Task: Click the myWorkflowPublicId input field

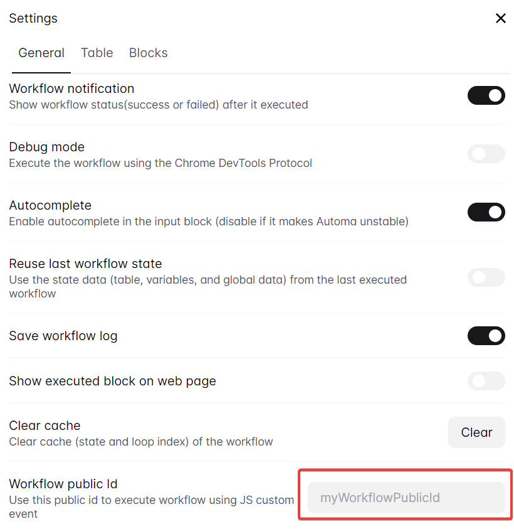Action: [404, 497]
